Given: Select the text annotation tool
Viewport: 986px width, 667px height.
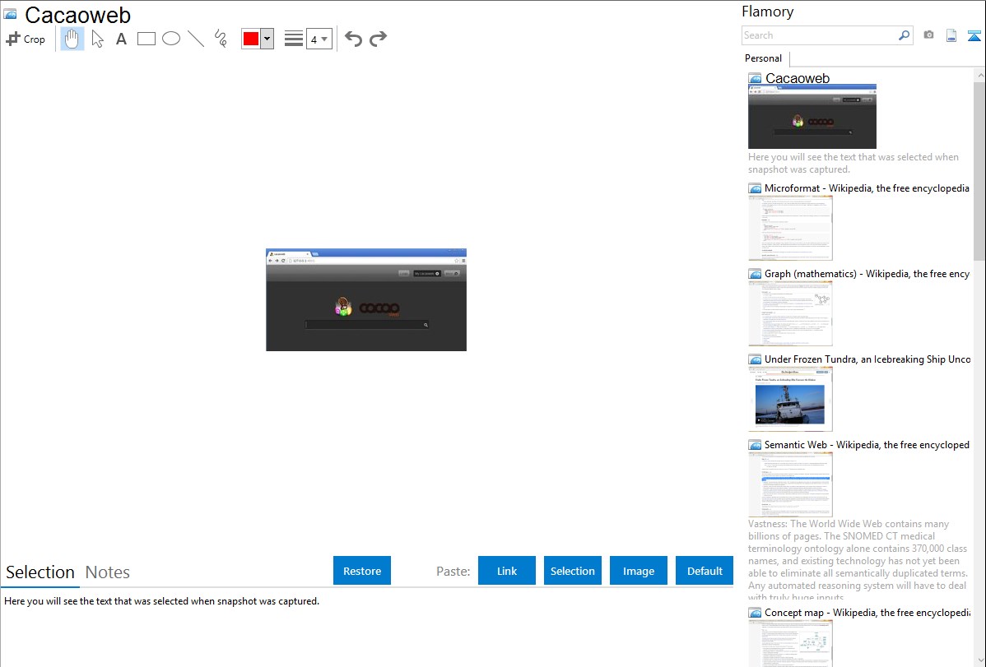Looking at the screenshot, I should click(x=121, y=39).
